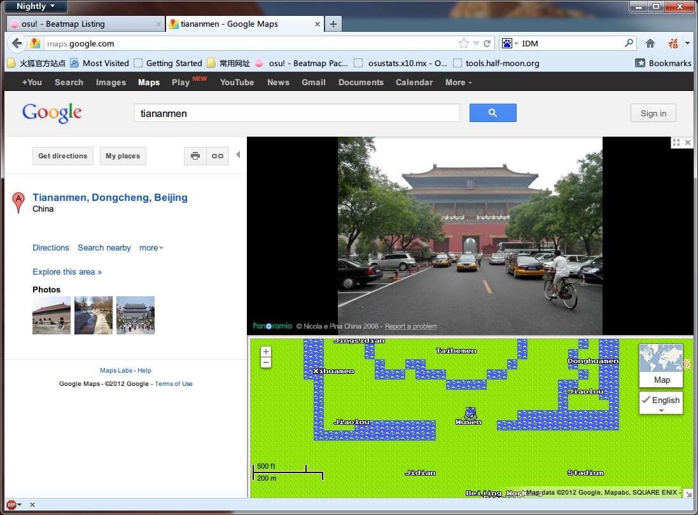Open the Terms of Use link
Image resolution: width=698 pixels, height=515 pixels.
tap(174, 384)
